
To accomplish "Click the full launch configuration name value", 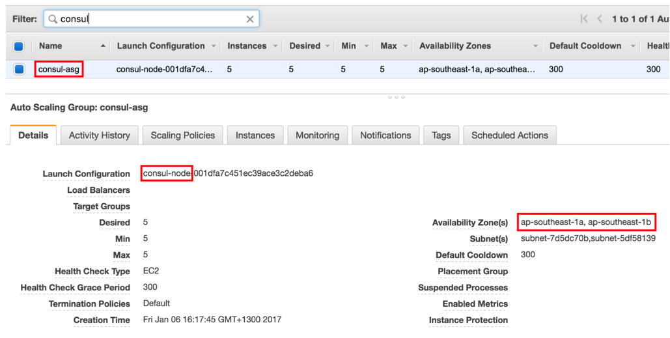I will coord(228,173).
